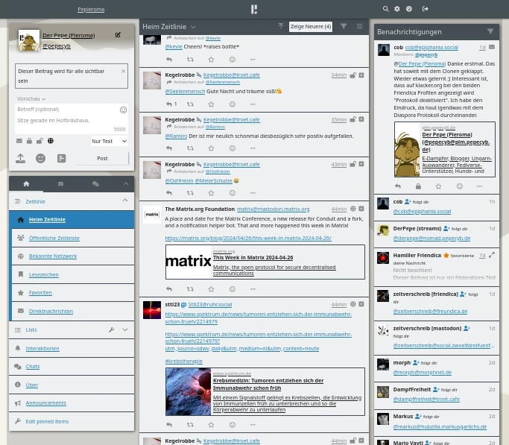Open settings via the gear icon

[396, 9]
